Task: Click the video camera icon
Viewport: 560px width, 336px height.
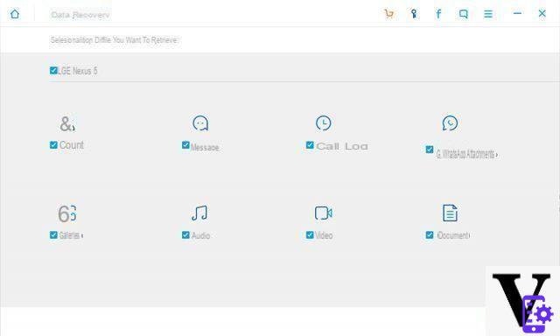Action: 323,213
